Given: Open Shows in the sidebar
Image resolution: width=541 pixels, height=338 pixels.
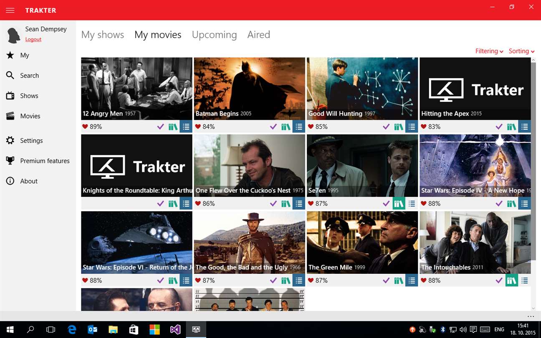Looking at the screenshot, I should (38, 96).
